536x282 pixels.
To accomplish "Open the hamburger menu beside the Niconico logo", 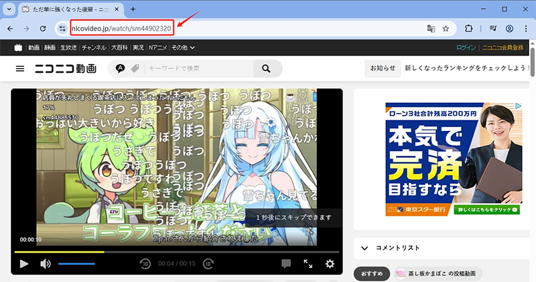I will (x=20, y=69).
